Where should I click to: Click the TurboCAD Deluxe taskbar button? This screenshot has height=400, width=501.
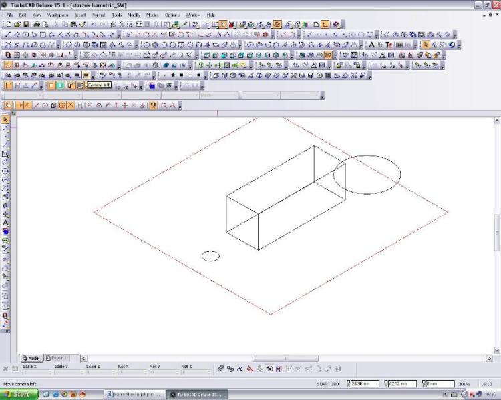(196, 395)
